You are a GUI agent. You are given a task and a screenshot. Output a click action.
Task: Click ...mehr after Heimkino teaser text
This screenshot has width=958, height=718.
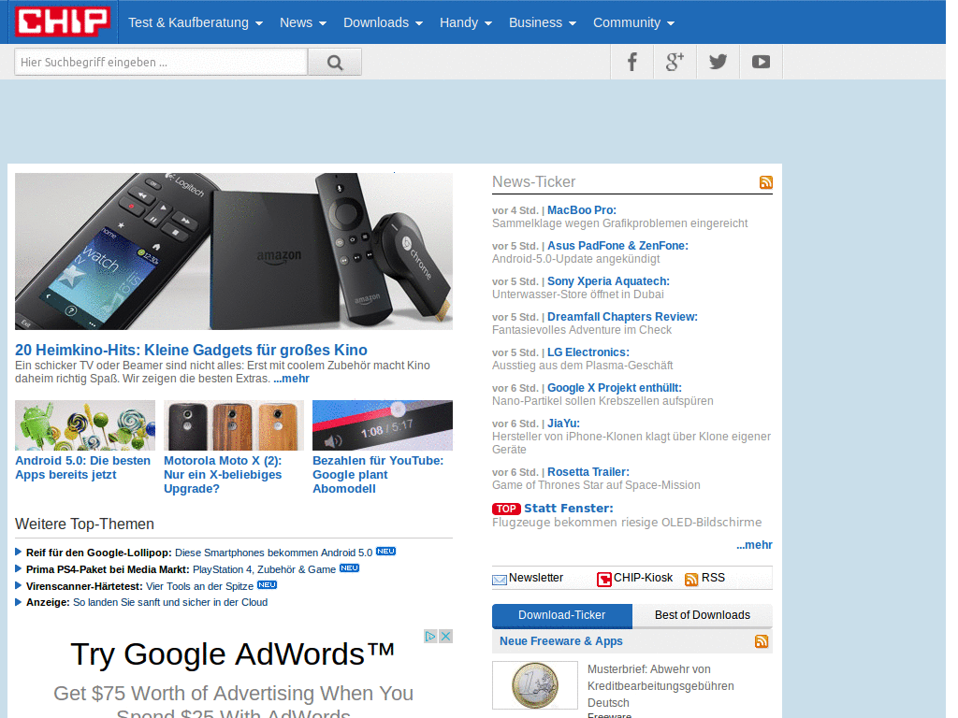292,379
